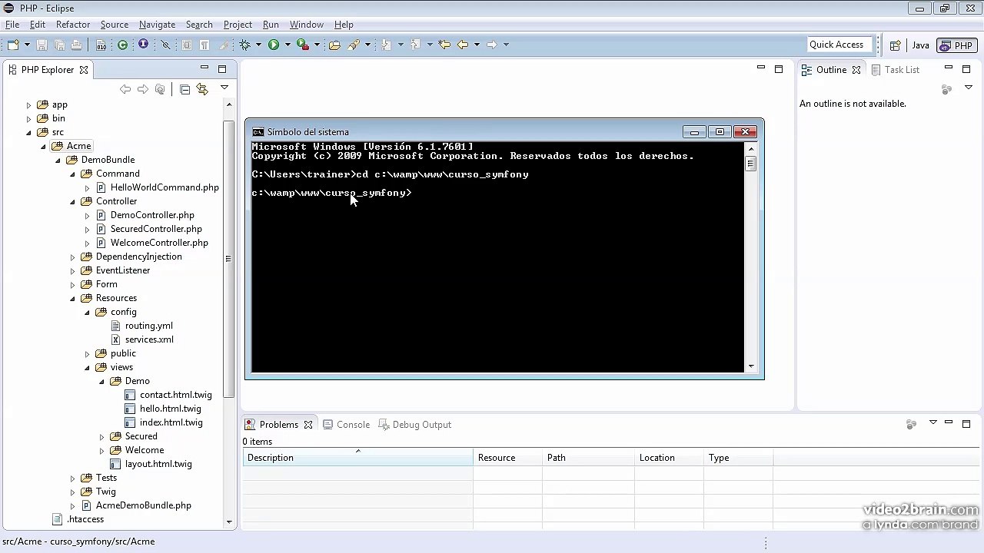Click the Print toolbar icon
Viewport: 984px width, 553px height.
[76, 45]
